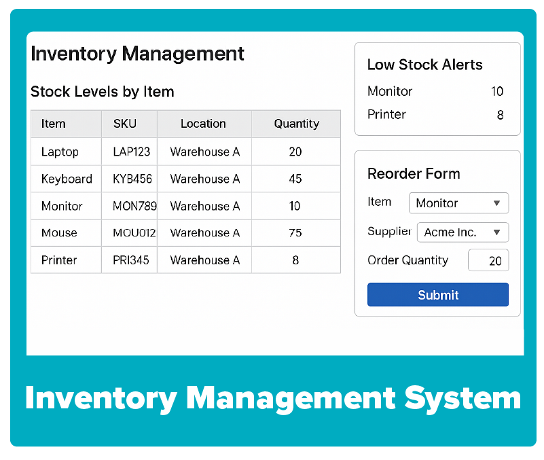This screenshot has height=460, width=544.
Task: Select the SKU cell KYB456
Action: [129, 179]
